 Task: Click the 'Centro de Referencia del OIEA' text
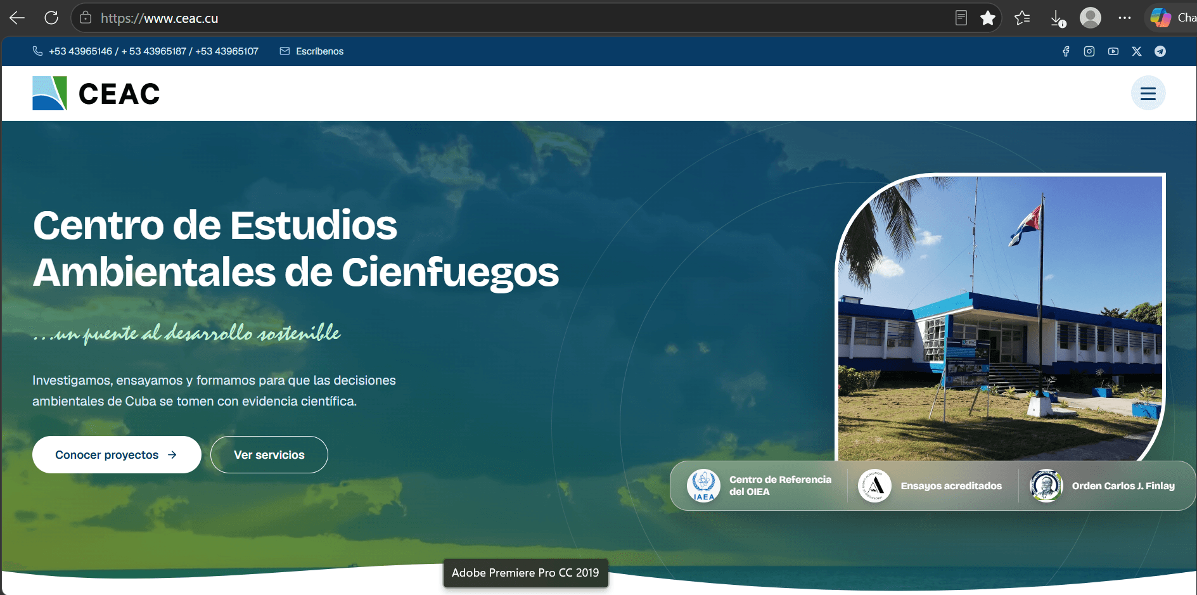click(780, 485)
